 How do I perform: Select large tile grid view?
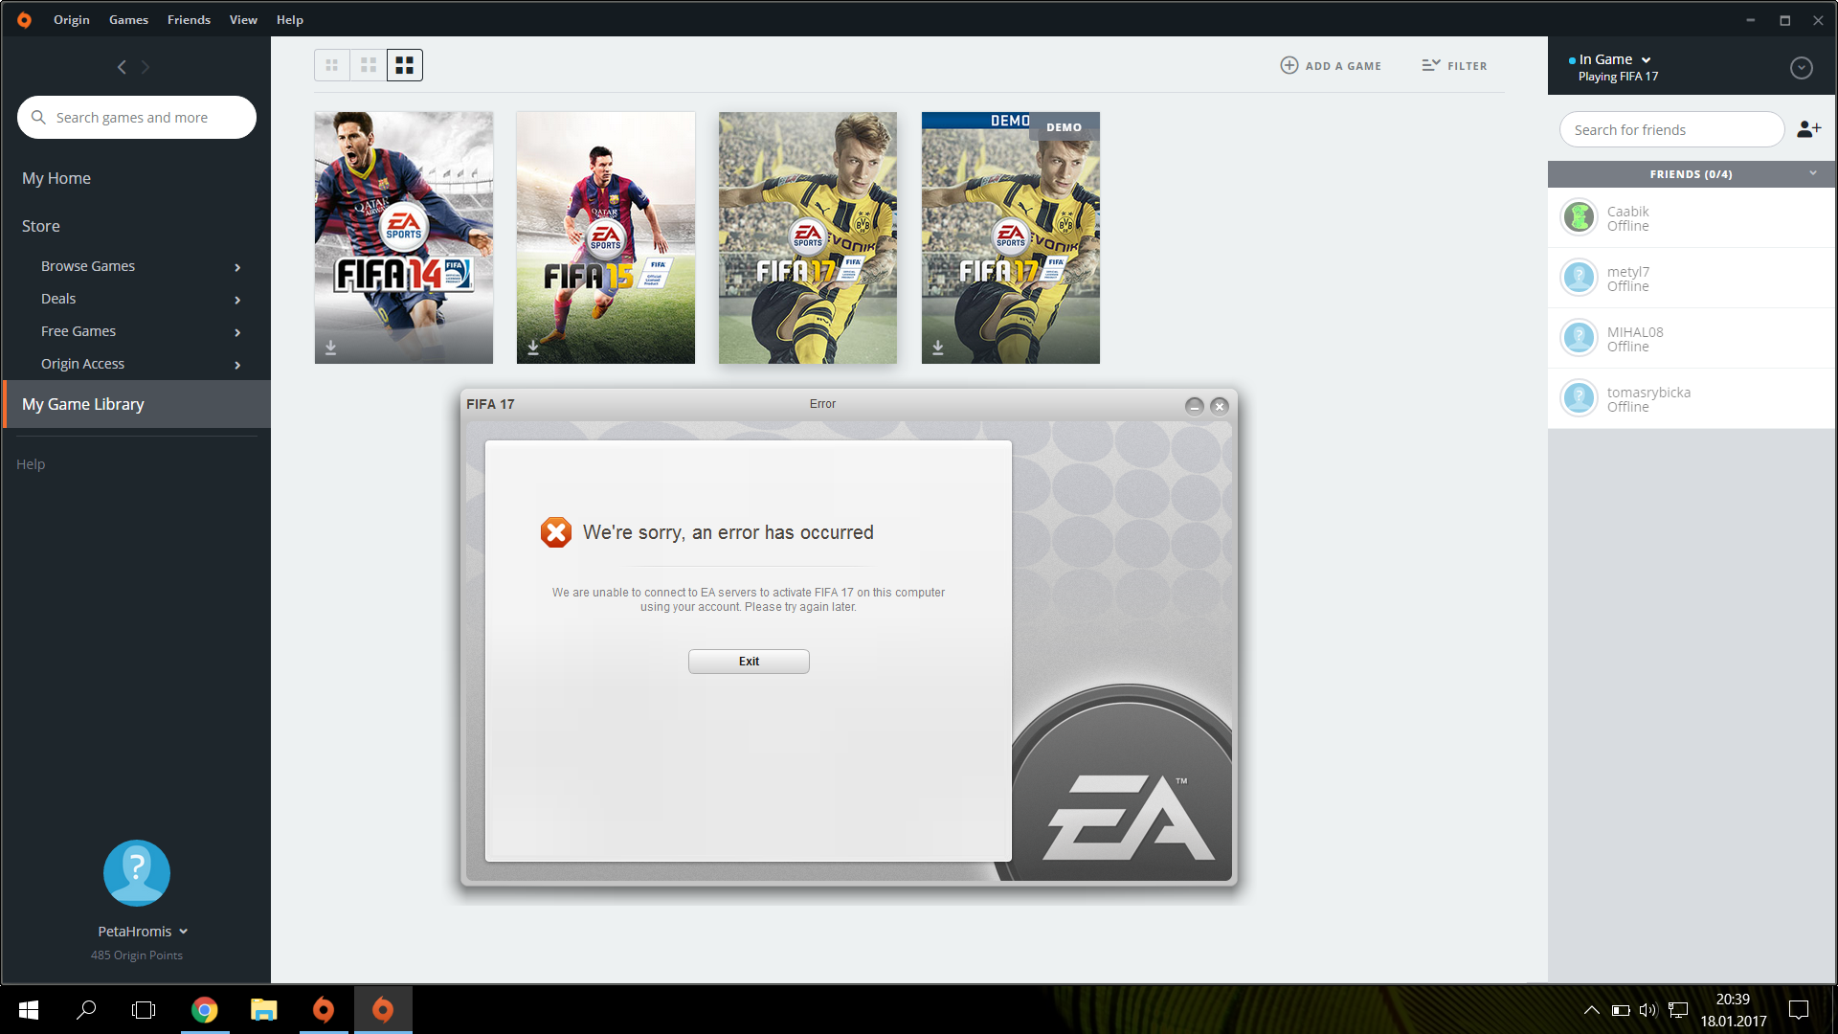(x=405, y=65)
